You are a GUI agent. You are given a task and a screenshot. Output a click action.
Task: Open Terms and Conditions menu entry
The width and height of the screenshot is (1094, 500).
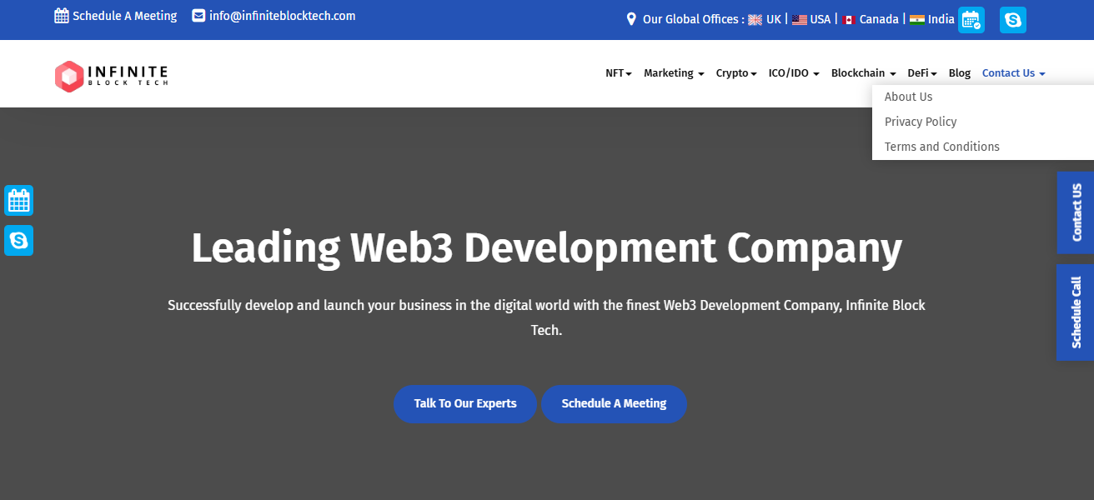(x=941, y=147)
